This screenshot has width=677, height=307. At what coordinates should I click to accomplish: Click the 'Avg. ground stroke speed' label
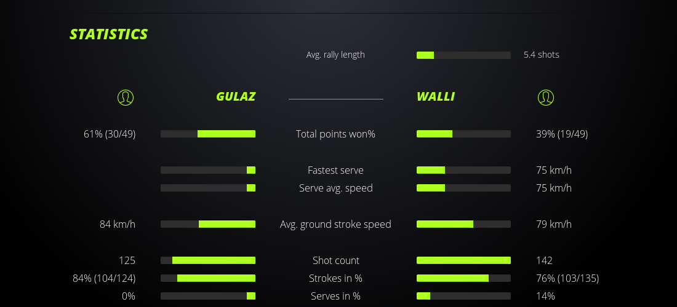point(335,224)
